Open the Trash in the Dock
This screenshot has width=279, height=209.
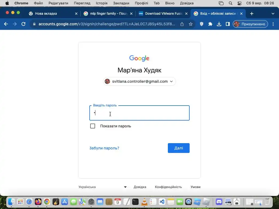[x=267, y=202]
